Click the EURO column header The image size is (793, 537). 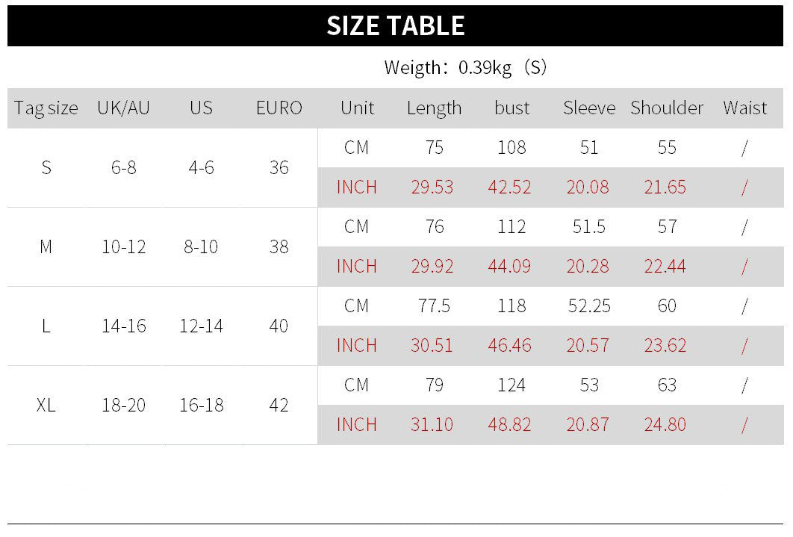tap(279, 108)
